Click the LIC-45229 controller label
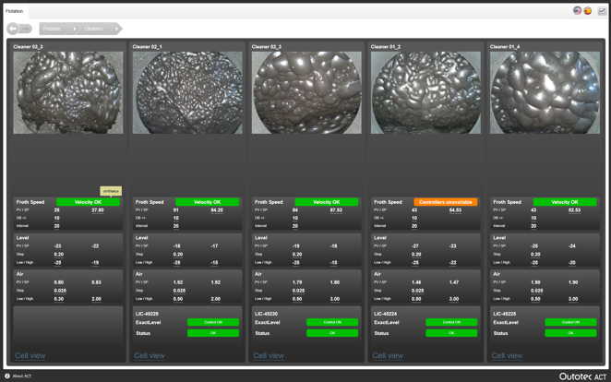The height and width of the screenshot is (382, 611). (147, 314)
